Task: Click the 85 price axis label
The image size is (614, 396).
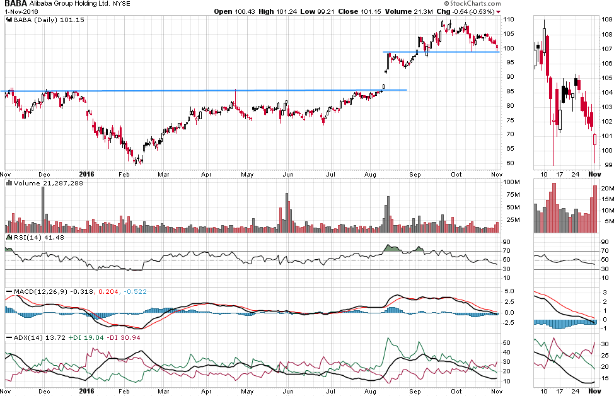Action: coord(510,91)
